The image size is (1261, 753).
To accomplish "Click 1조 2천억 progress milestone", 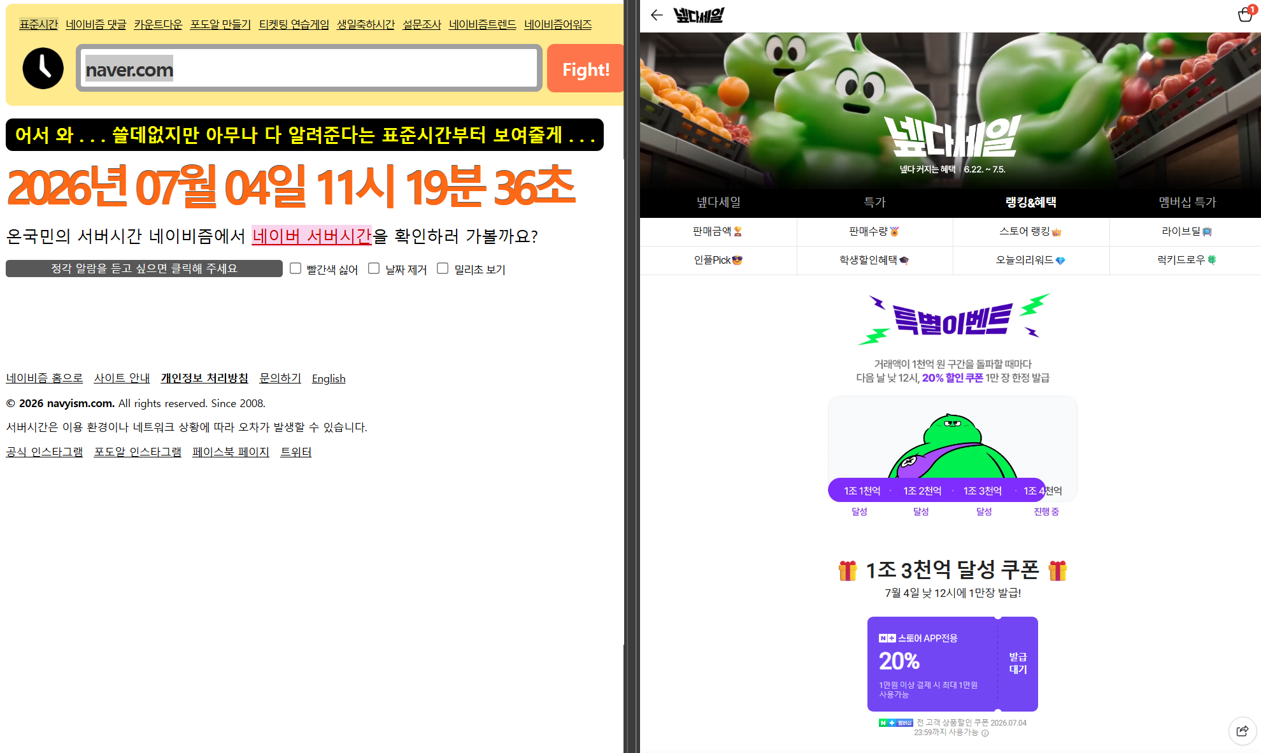I will (922, 491).
